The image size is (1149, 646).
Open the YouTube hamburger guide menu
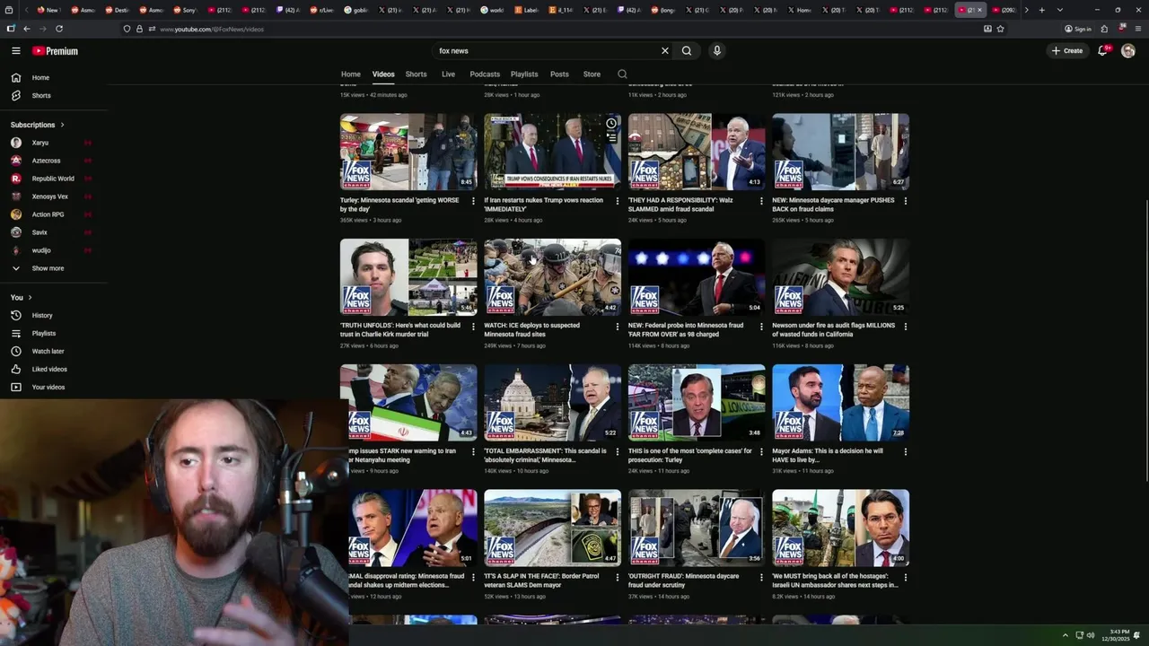click(15, 51)
